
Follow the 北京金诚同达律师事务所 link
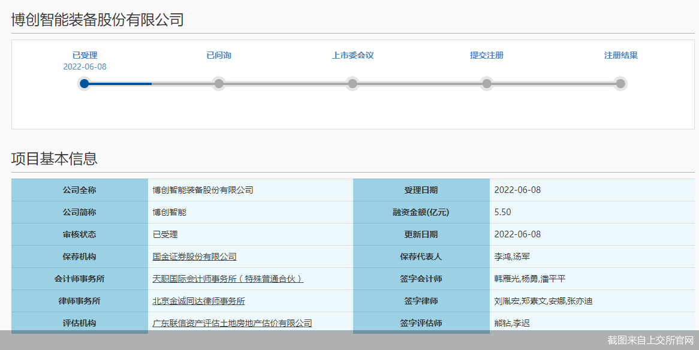tap(198, 301)
